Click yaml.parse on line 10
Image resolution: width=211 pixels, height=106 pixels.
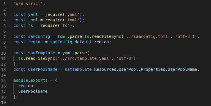tap(75, 53)
